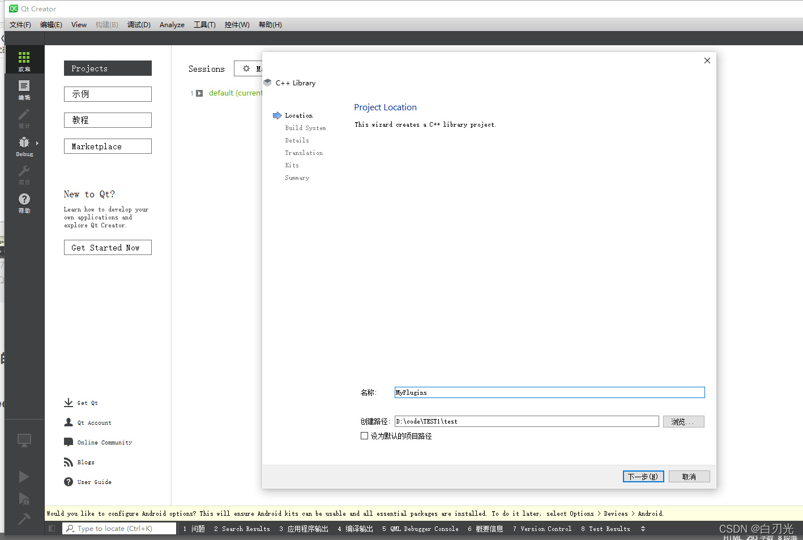Click the Projects button on welcome page
This screenshot has height=540, width=803.
pyautogui.click(x=108, y=68)
